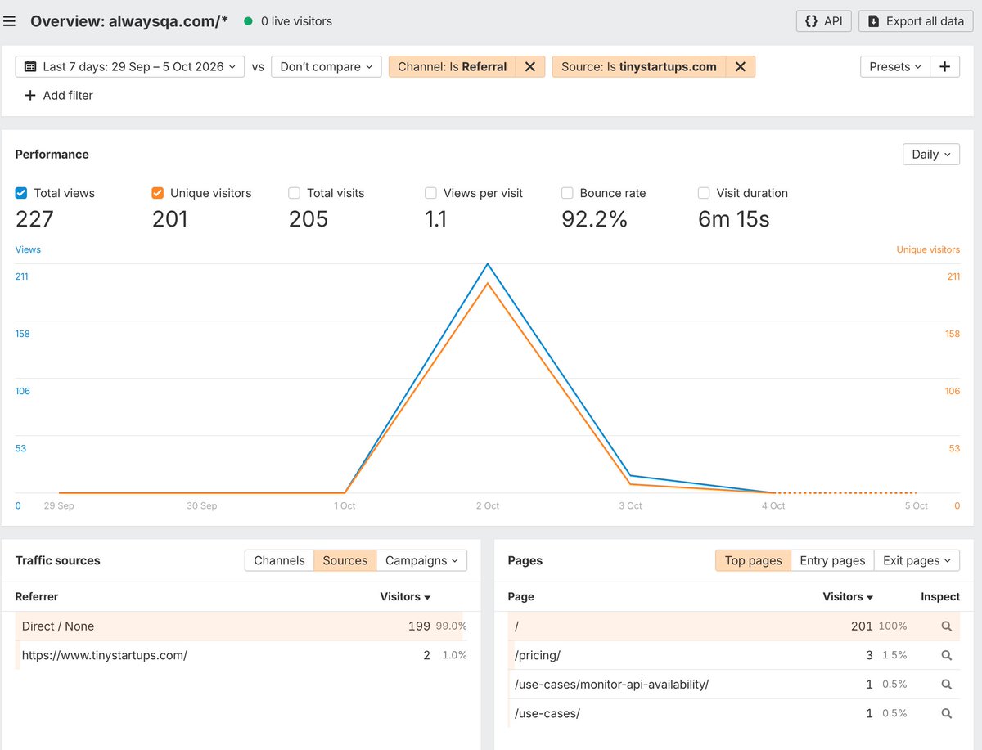Inspect the /pricing/ page

click(947, 655)
